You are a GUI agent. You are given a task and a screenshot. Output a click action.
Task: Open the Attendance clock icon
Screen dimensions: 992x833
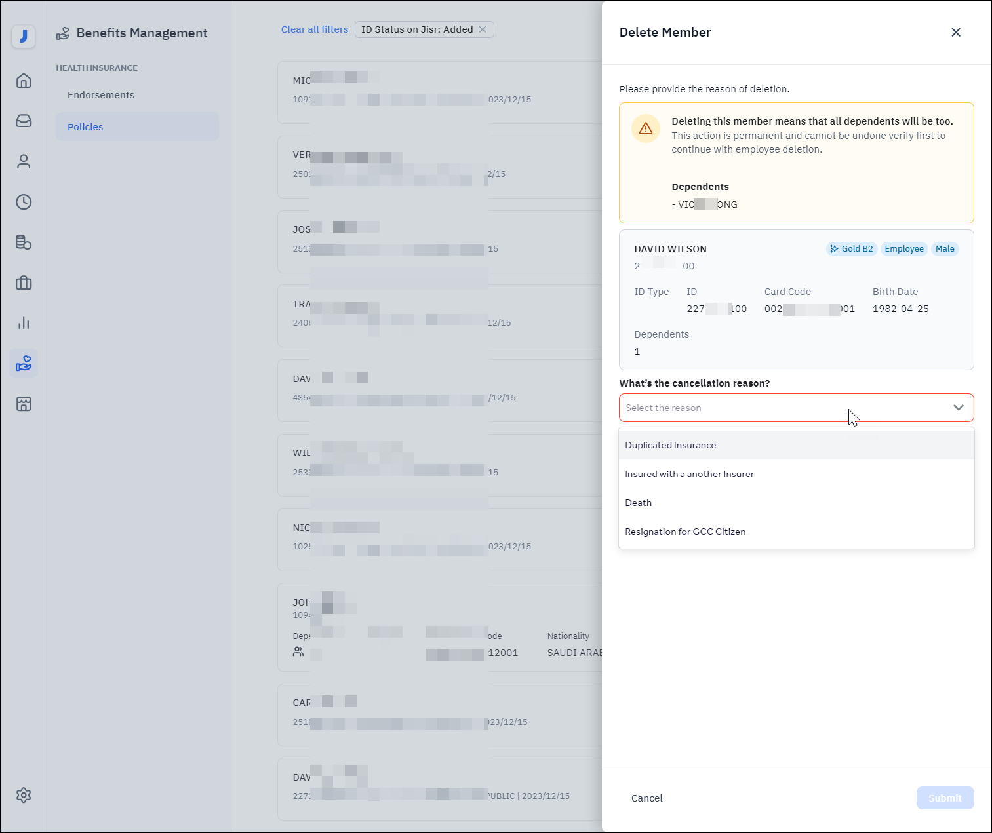(24, 202)
